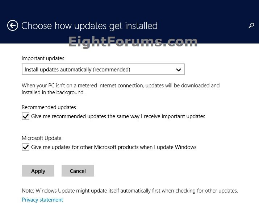This screenshot has width=259, height=211.
Task: Open search with the magnifier icon
Action: pos(251,25)
